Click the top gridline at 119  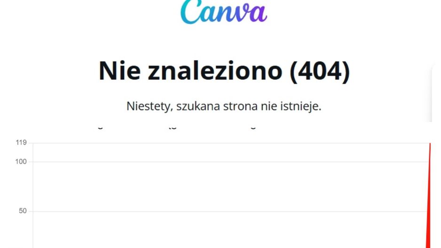pyautogui.click(x=231, y=143)
